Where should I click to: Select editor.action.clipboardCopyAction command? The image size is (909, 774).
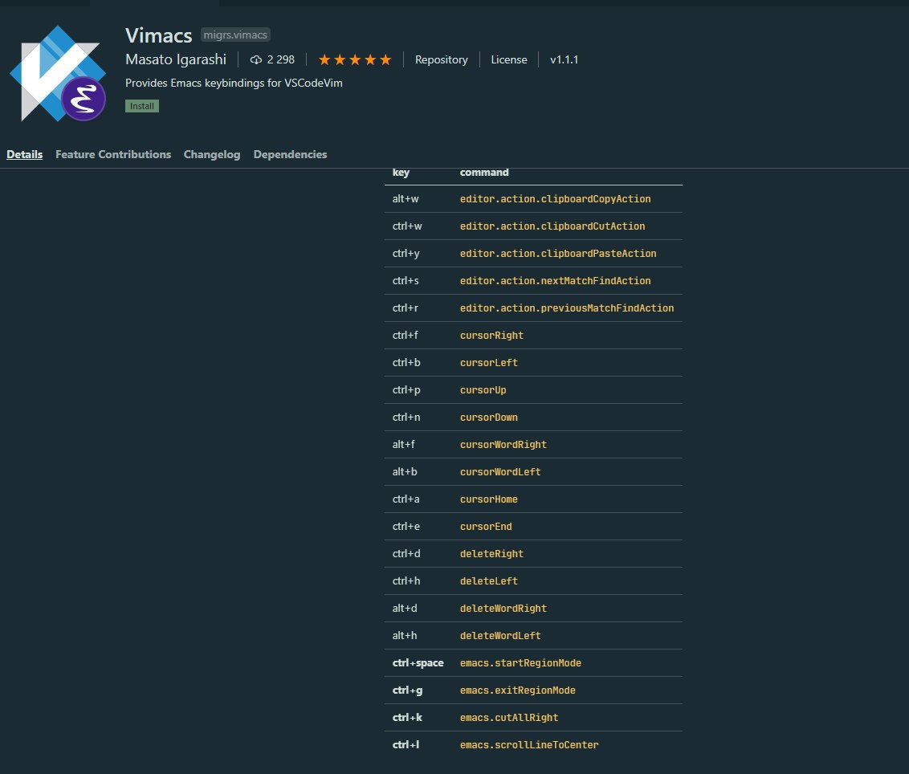click(555, 199)
